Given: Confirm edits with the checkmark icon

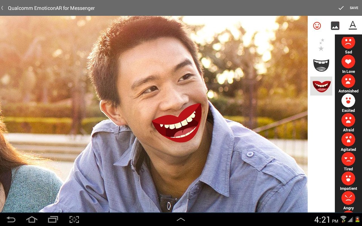Looking at the screenshot, I should 341,8.
